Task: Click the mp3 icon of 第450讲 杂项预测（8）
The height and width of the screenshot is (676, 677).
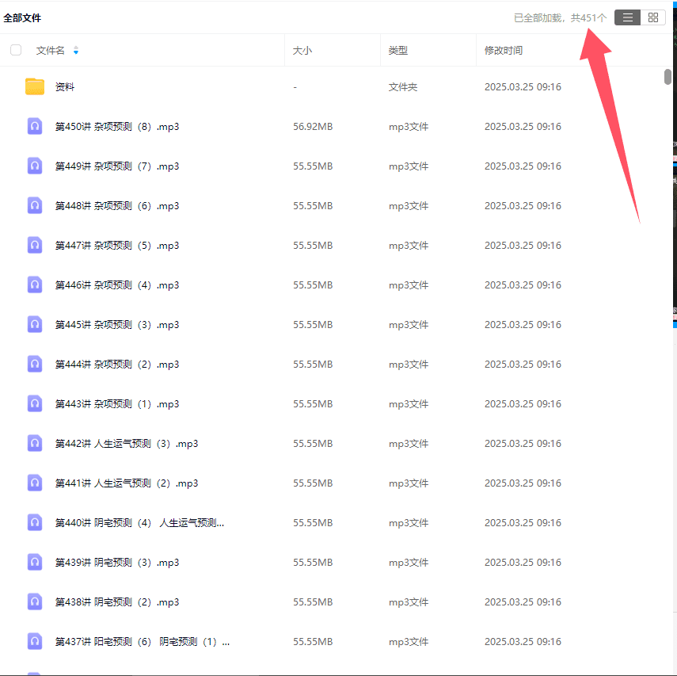Action: (x=34, y=126)
